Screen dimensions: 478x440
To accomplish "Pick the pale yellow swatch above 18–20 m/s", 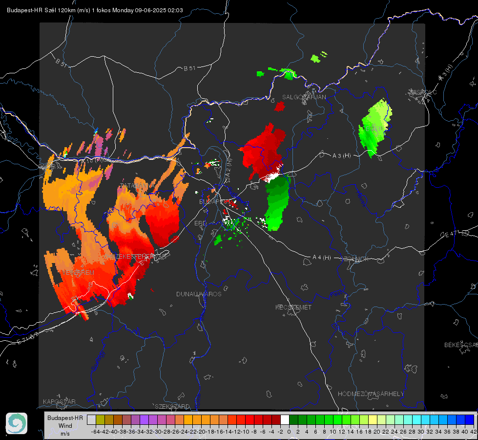I will [373, 419].
